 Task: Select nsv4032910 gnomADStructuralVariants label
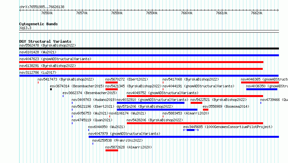[x=152, y=100]
